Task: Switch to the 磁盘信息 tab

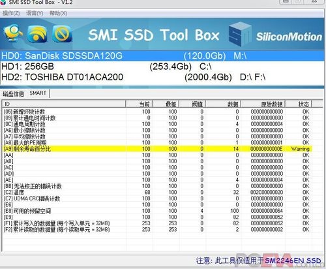Action: [13, 94]
